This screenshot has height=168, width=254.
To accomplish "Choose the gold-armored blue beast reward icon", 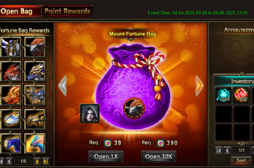I will click(35, 71).
